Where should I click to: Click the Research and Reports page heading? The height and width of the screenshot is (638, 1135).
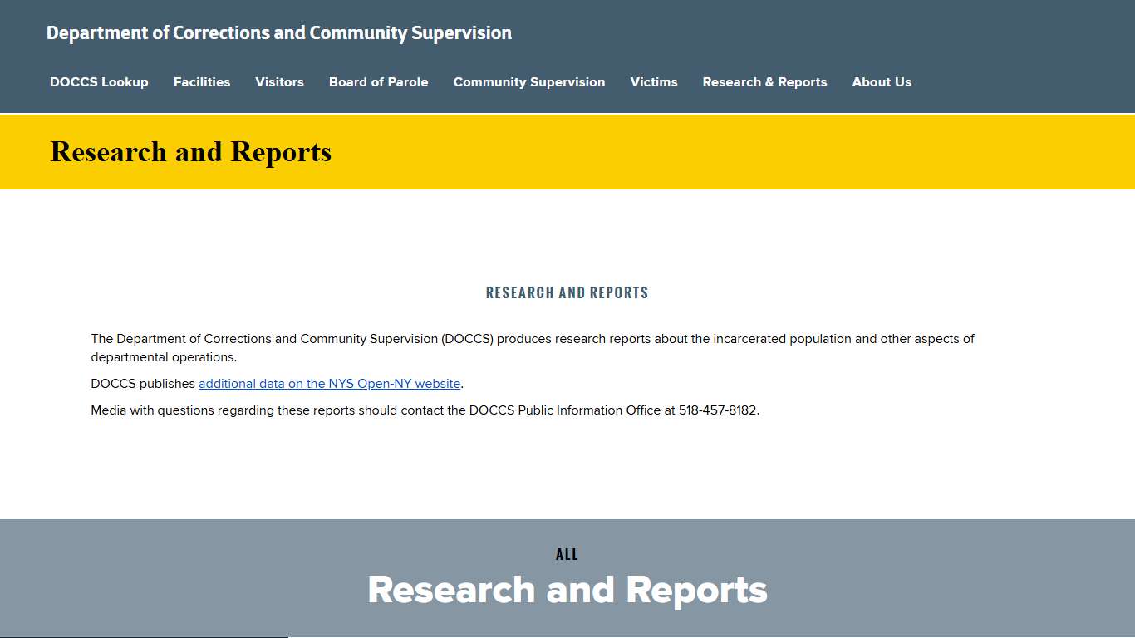click(x=190, y=152)
